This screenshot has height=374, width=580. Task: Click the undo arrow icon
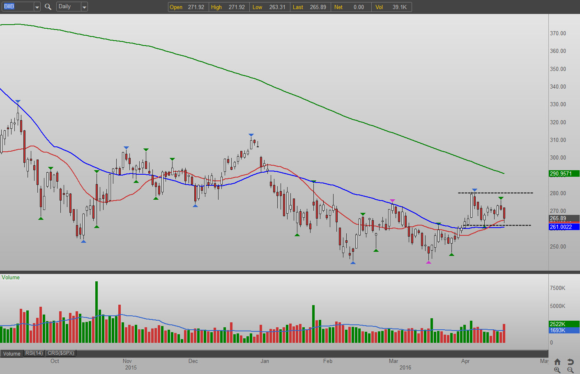(570, 362)
